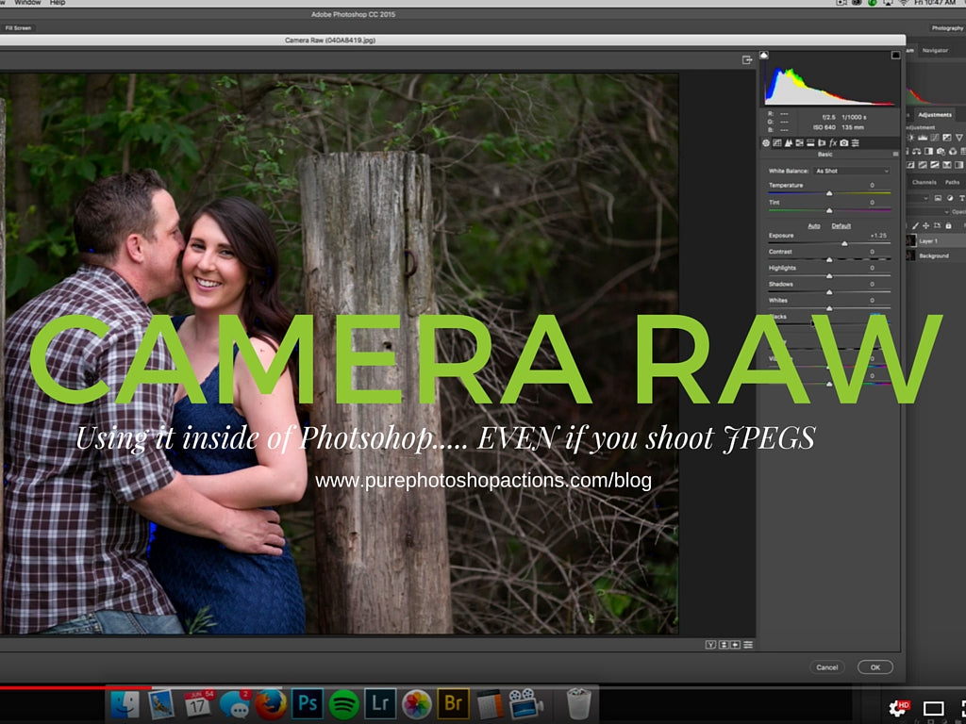Viewport: 966px width, 724px height.
Task: Toggle lock all for layer
Action: tap(949, 225)
